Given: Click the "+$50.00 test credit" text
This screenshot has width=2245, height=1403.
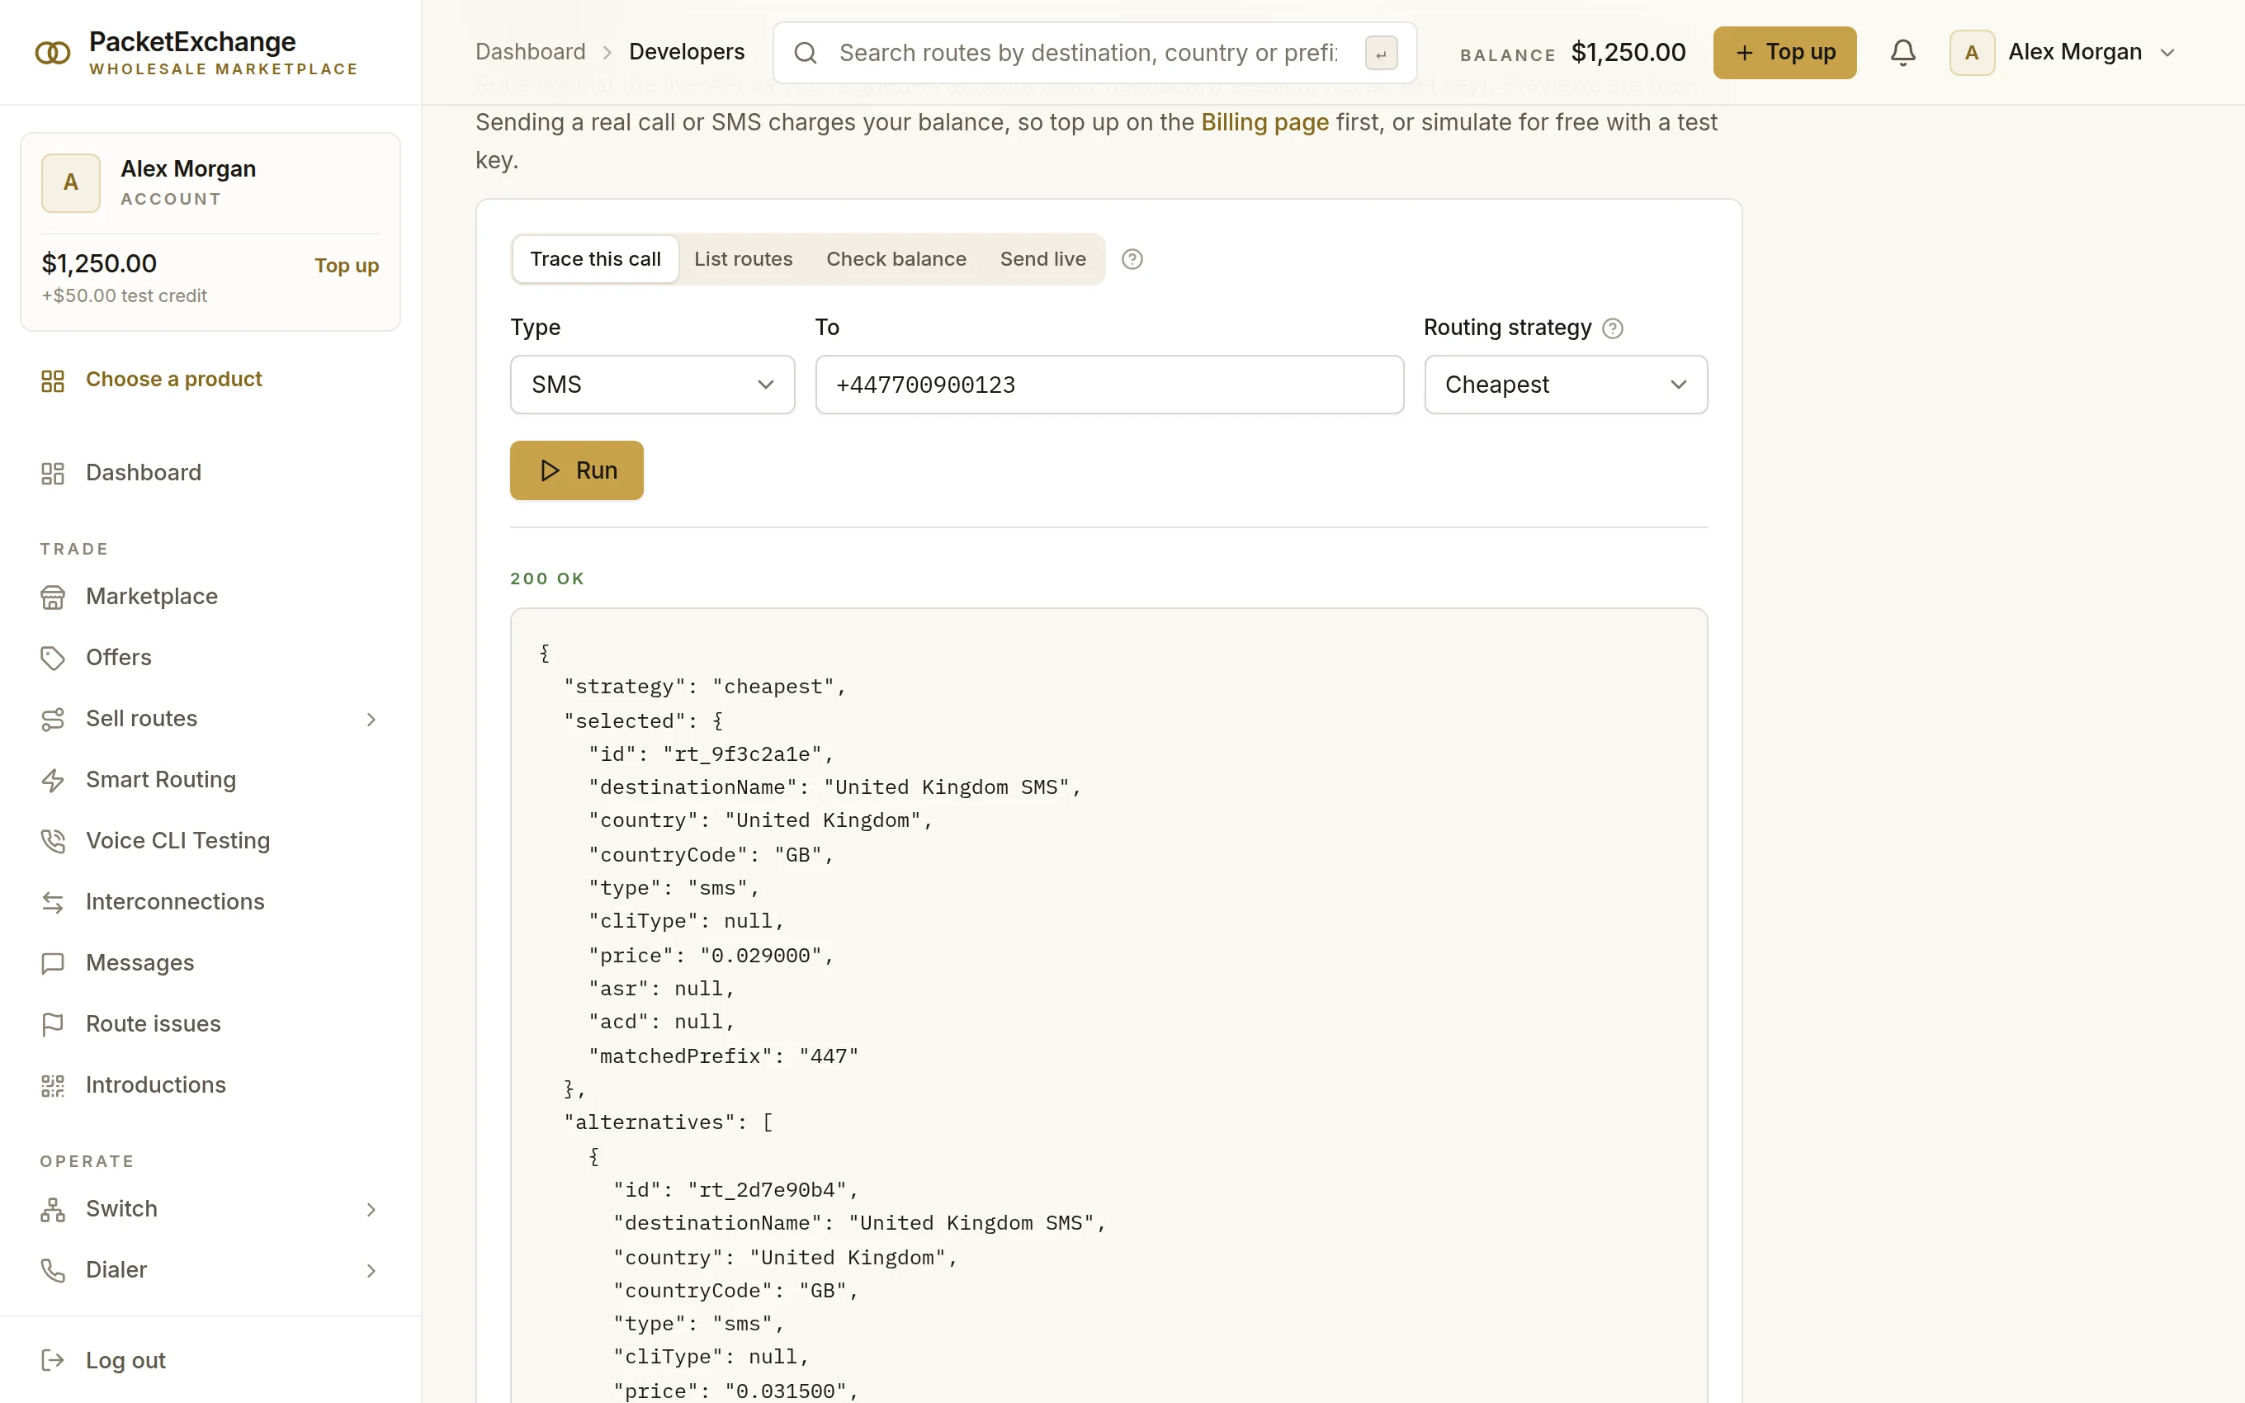Looking at the screenshot, I should click(x=125, y=296).
